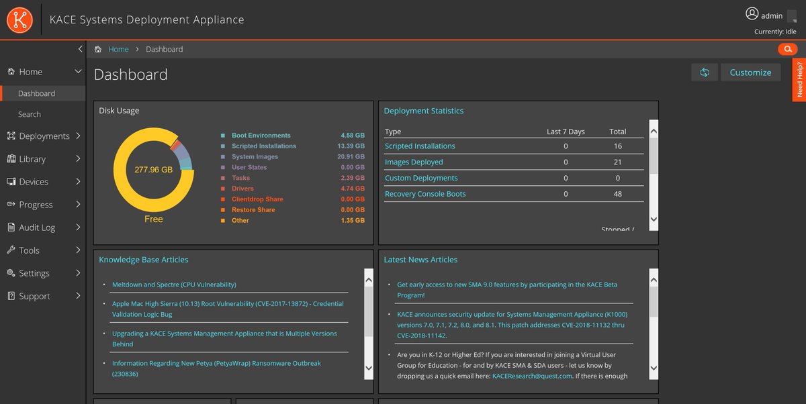Viewport: 806px width, 404px height.
Task: Click the Deployments sidebar icon
Action: (x=11, y=136)
